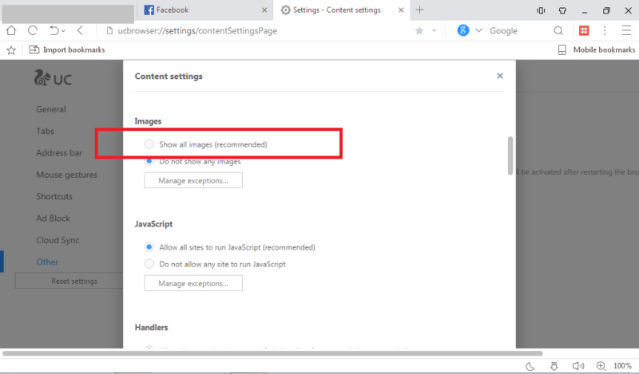
Task: Select Allow all sites to run JavaScript
Action: click(149, 247)
